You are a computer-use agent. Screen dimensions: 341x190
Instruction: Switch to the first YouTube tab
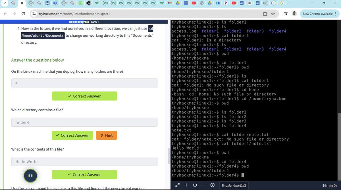pyautogui.click(x=194, y=3)
